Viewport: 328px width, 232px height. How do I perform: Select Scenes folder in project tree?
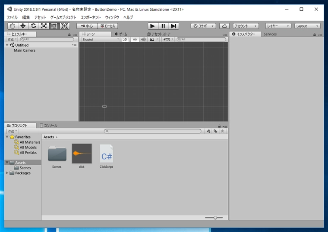tap(22, 168)
